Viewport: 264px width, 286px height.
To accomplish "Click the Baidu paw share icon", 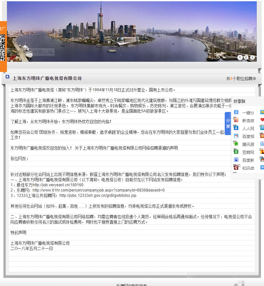I will coord(236,160).
